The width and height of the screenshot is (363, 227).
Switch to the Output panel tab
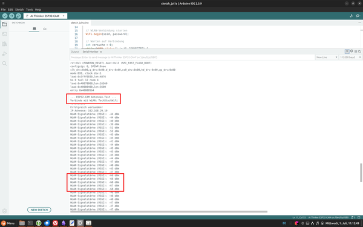tap(75, 51)
